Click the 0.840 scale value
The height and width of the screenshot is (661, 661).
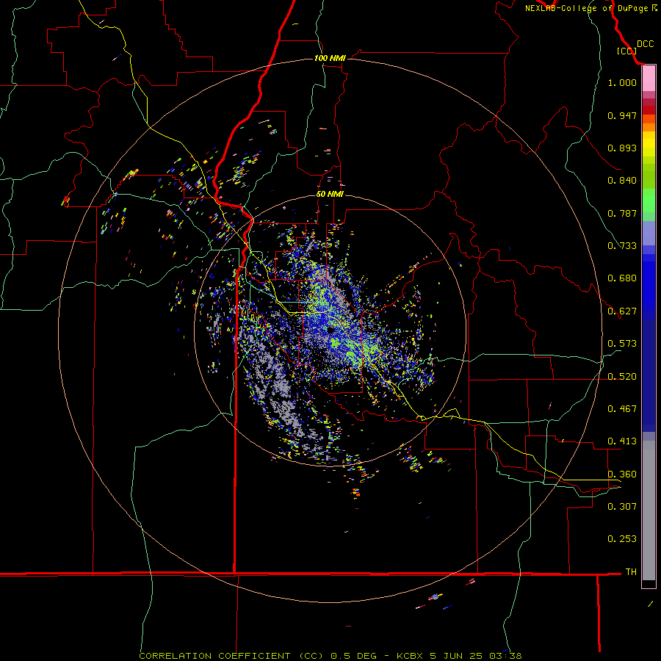pyautogui.click(x=622, y=181)
